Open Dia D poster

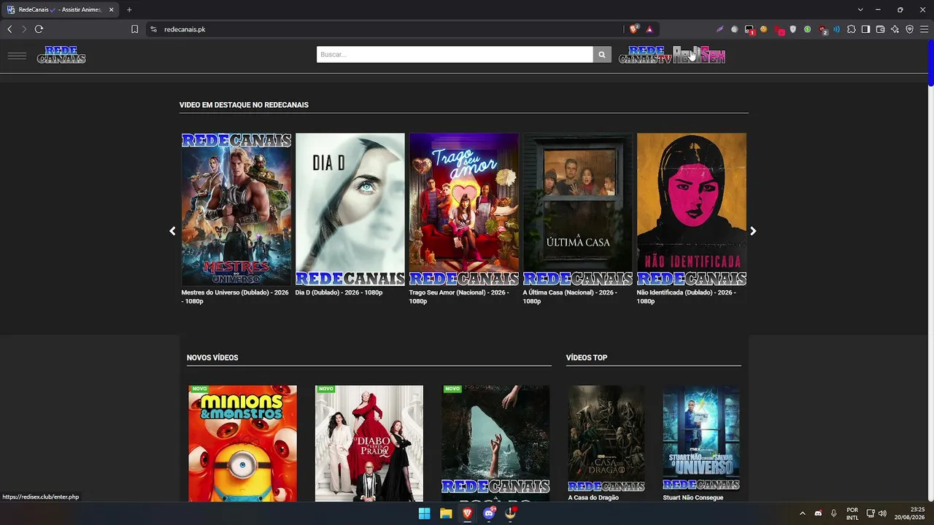point(350,209)
